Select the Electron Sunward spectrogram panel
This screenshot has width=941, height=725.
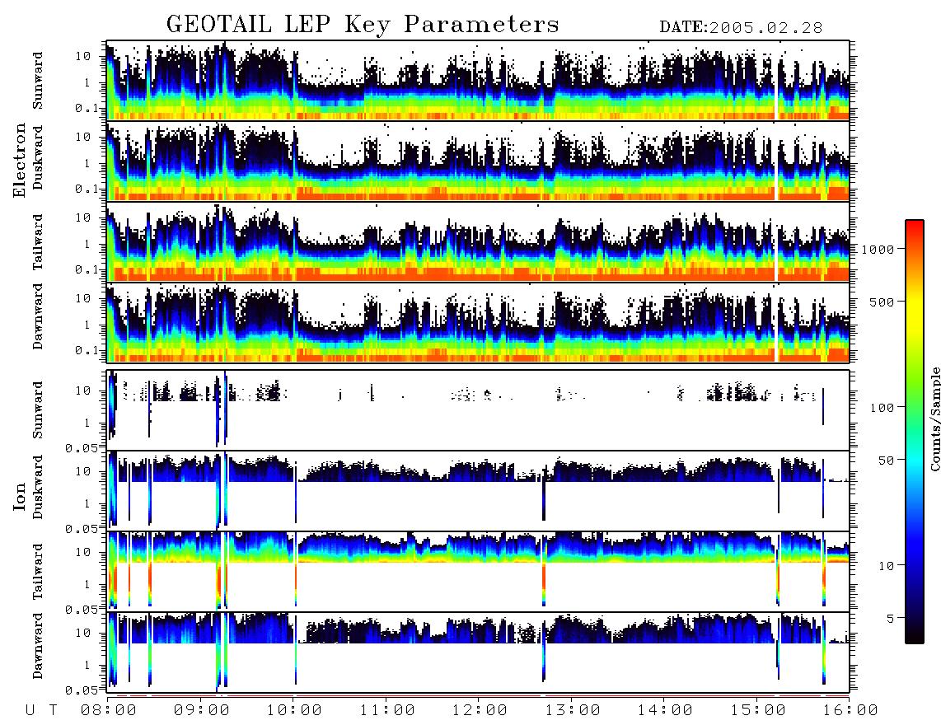(478, 81)
